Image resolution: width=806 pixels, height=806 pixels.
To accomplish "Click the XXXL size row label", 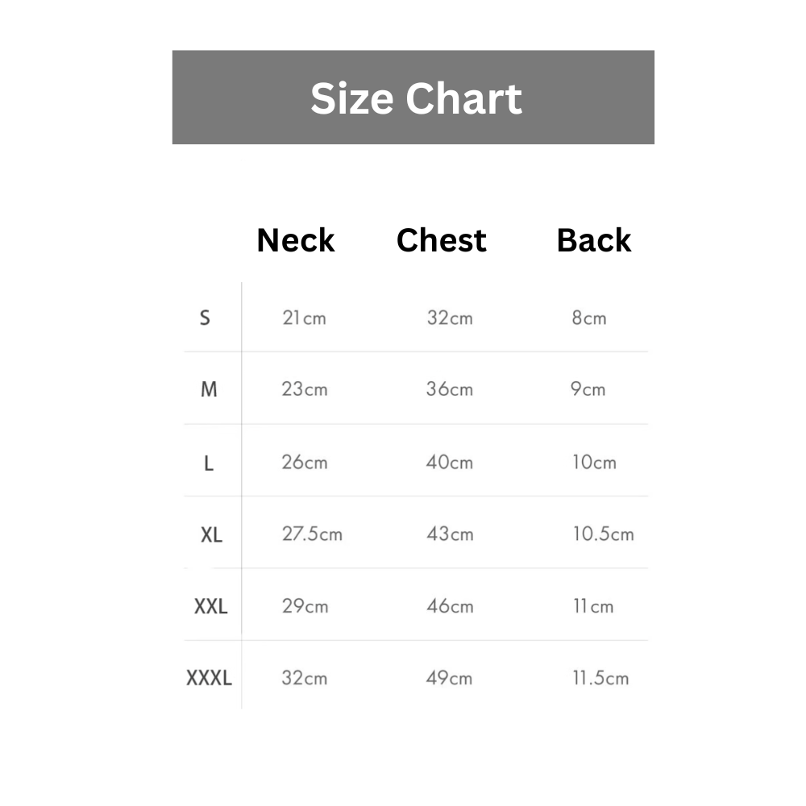I will point(210,678).
